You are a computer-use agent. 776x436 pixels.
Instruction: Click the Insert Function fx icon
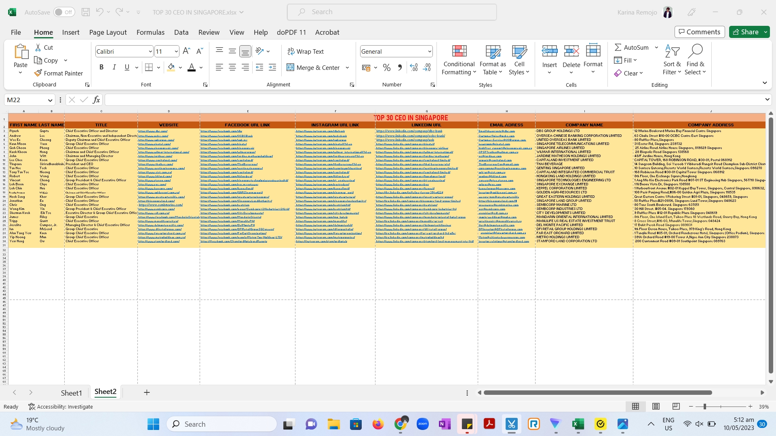click(x=96, y=100)
